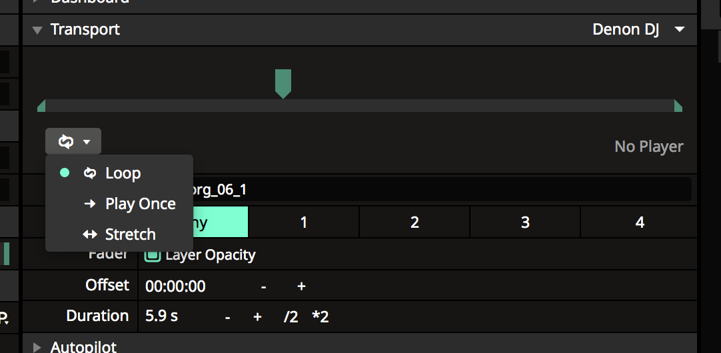Choose Loop in the playback mode menu
The height and width of the screenshot is (353, 721).
point(123,173)
